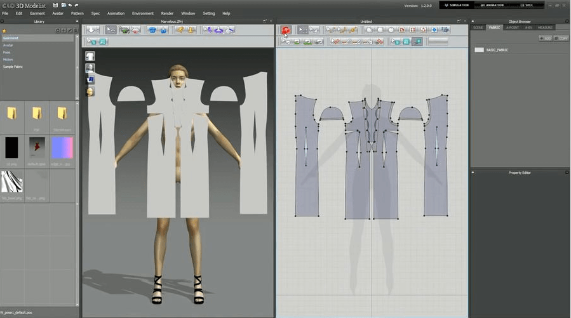This screenshot has width=571, height=318.
Task: Click the Add button in Fabric tab
Action: (545, 38)
